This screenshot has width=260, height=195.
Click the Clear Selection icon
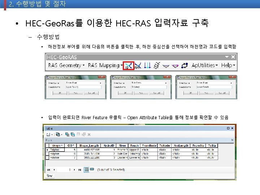pos(78,134)
